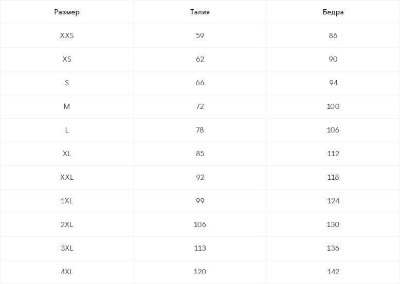Click the 1XL size row label
The width and height of the screenshot is (400, 284).
click(67, 201)
